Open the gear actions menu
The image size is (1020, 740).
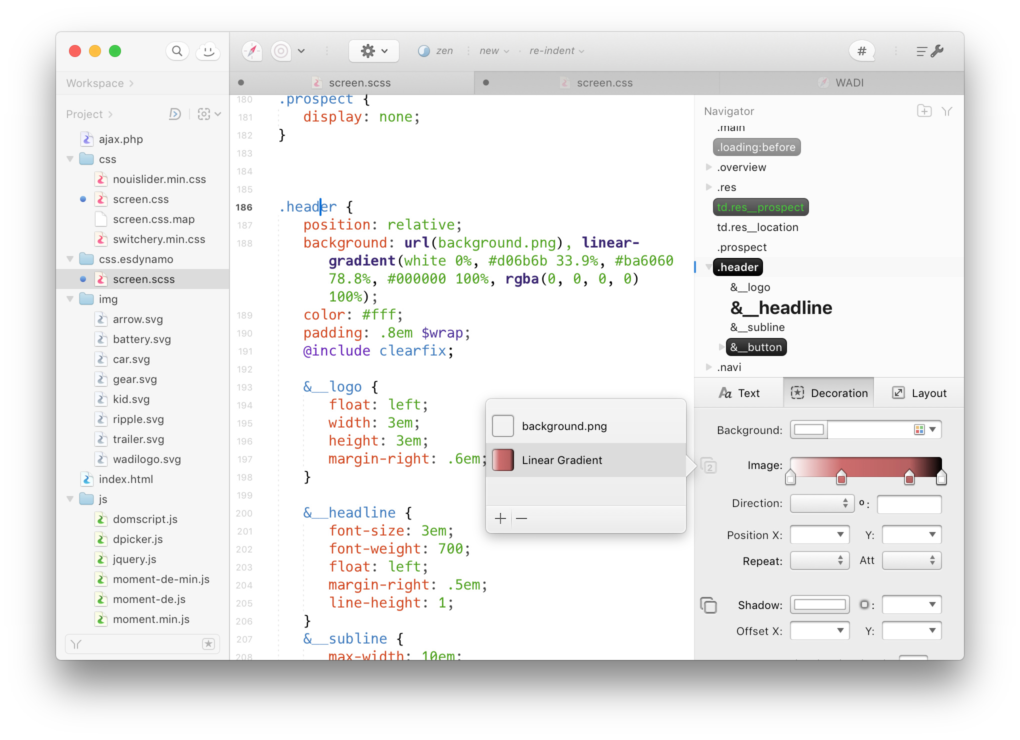[373, 51]
